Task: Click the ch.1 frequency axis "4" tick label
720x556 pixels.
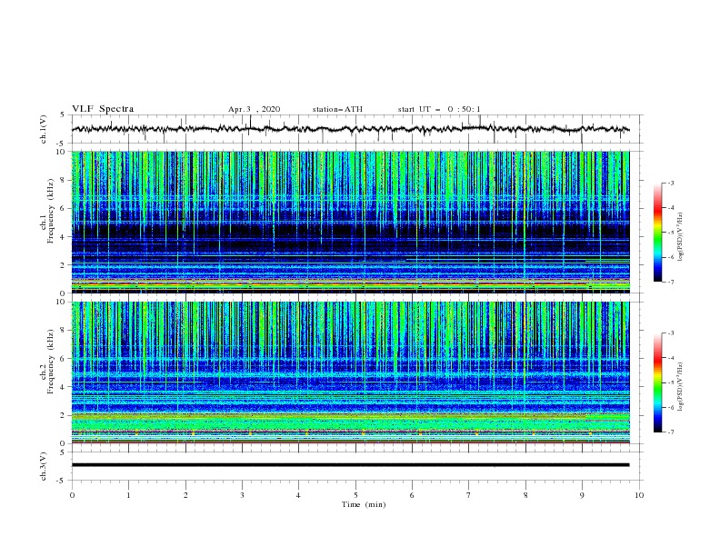Action: pyautogui.click(x=64, y=237)
